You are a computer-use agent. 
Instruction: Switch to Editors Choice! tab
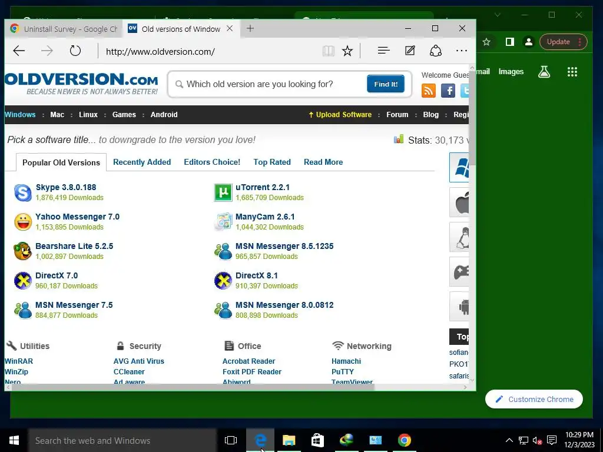[x=212, y=162]
